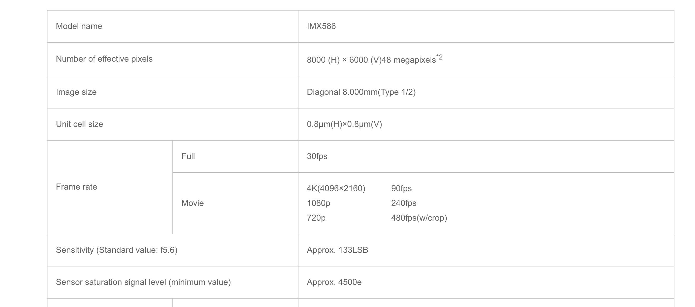Select the "Movie" frame rate sub-label
This screenshot has height=307, width=695.
192,203
